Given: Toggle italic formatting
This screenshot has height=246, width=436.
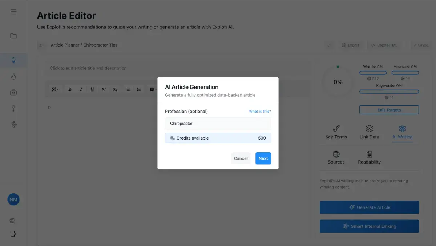Looking at the screenshot, I should [x=81, y=89].
